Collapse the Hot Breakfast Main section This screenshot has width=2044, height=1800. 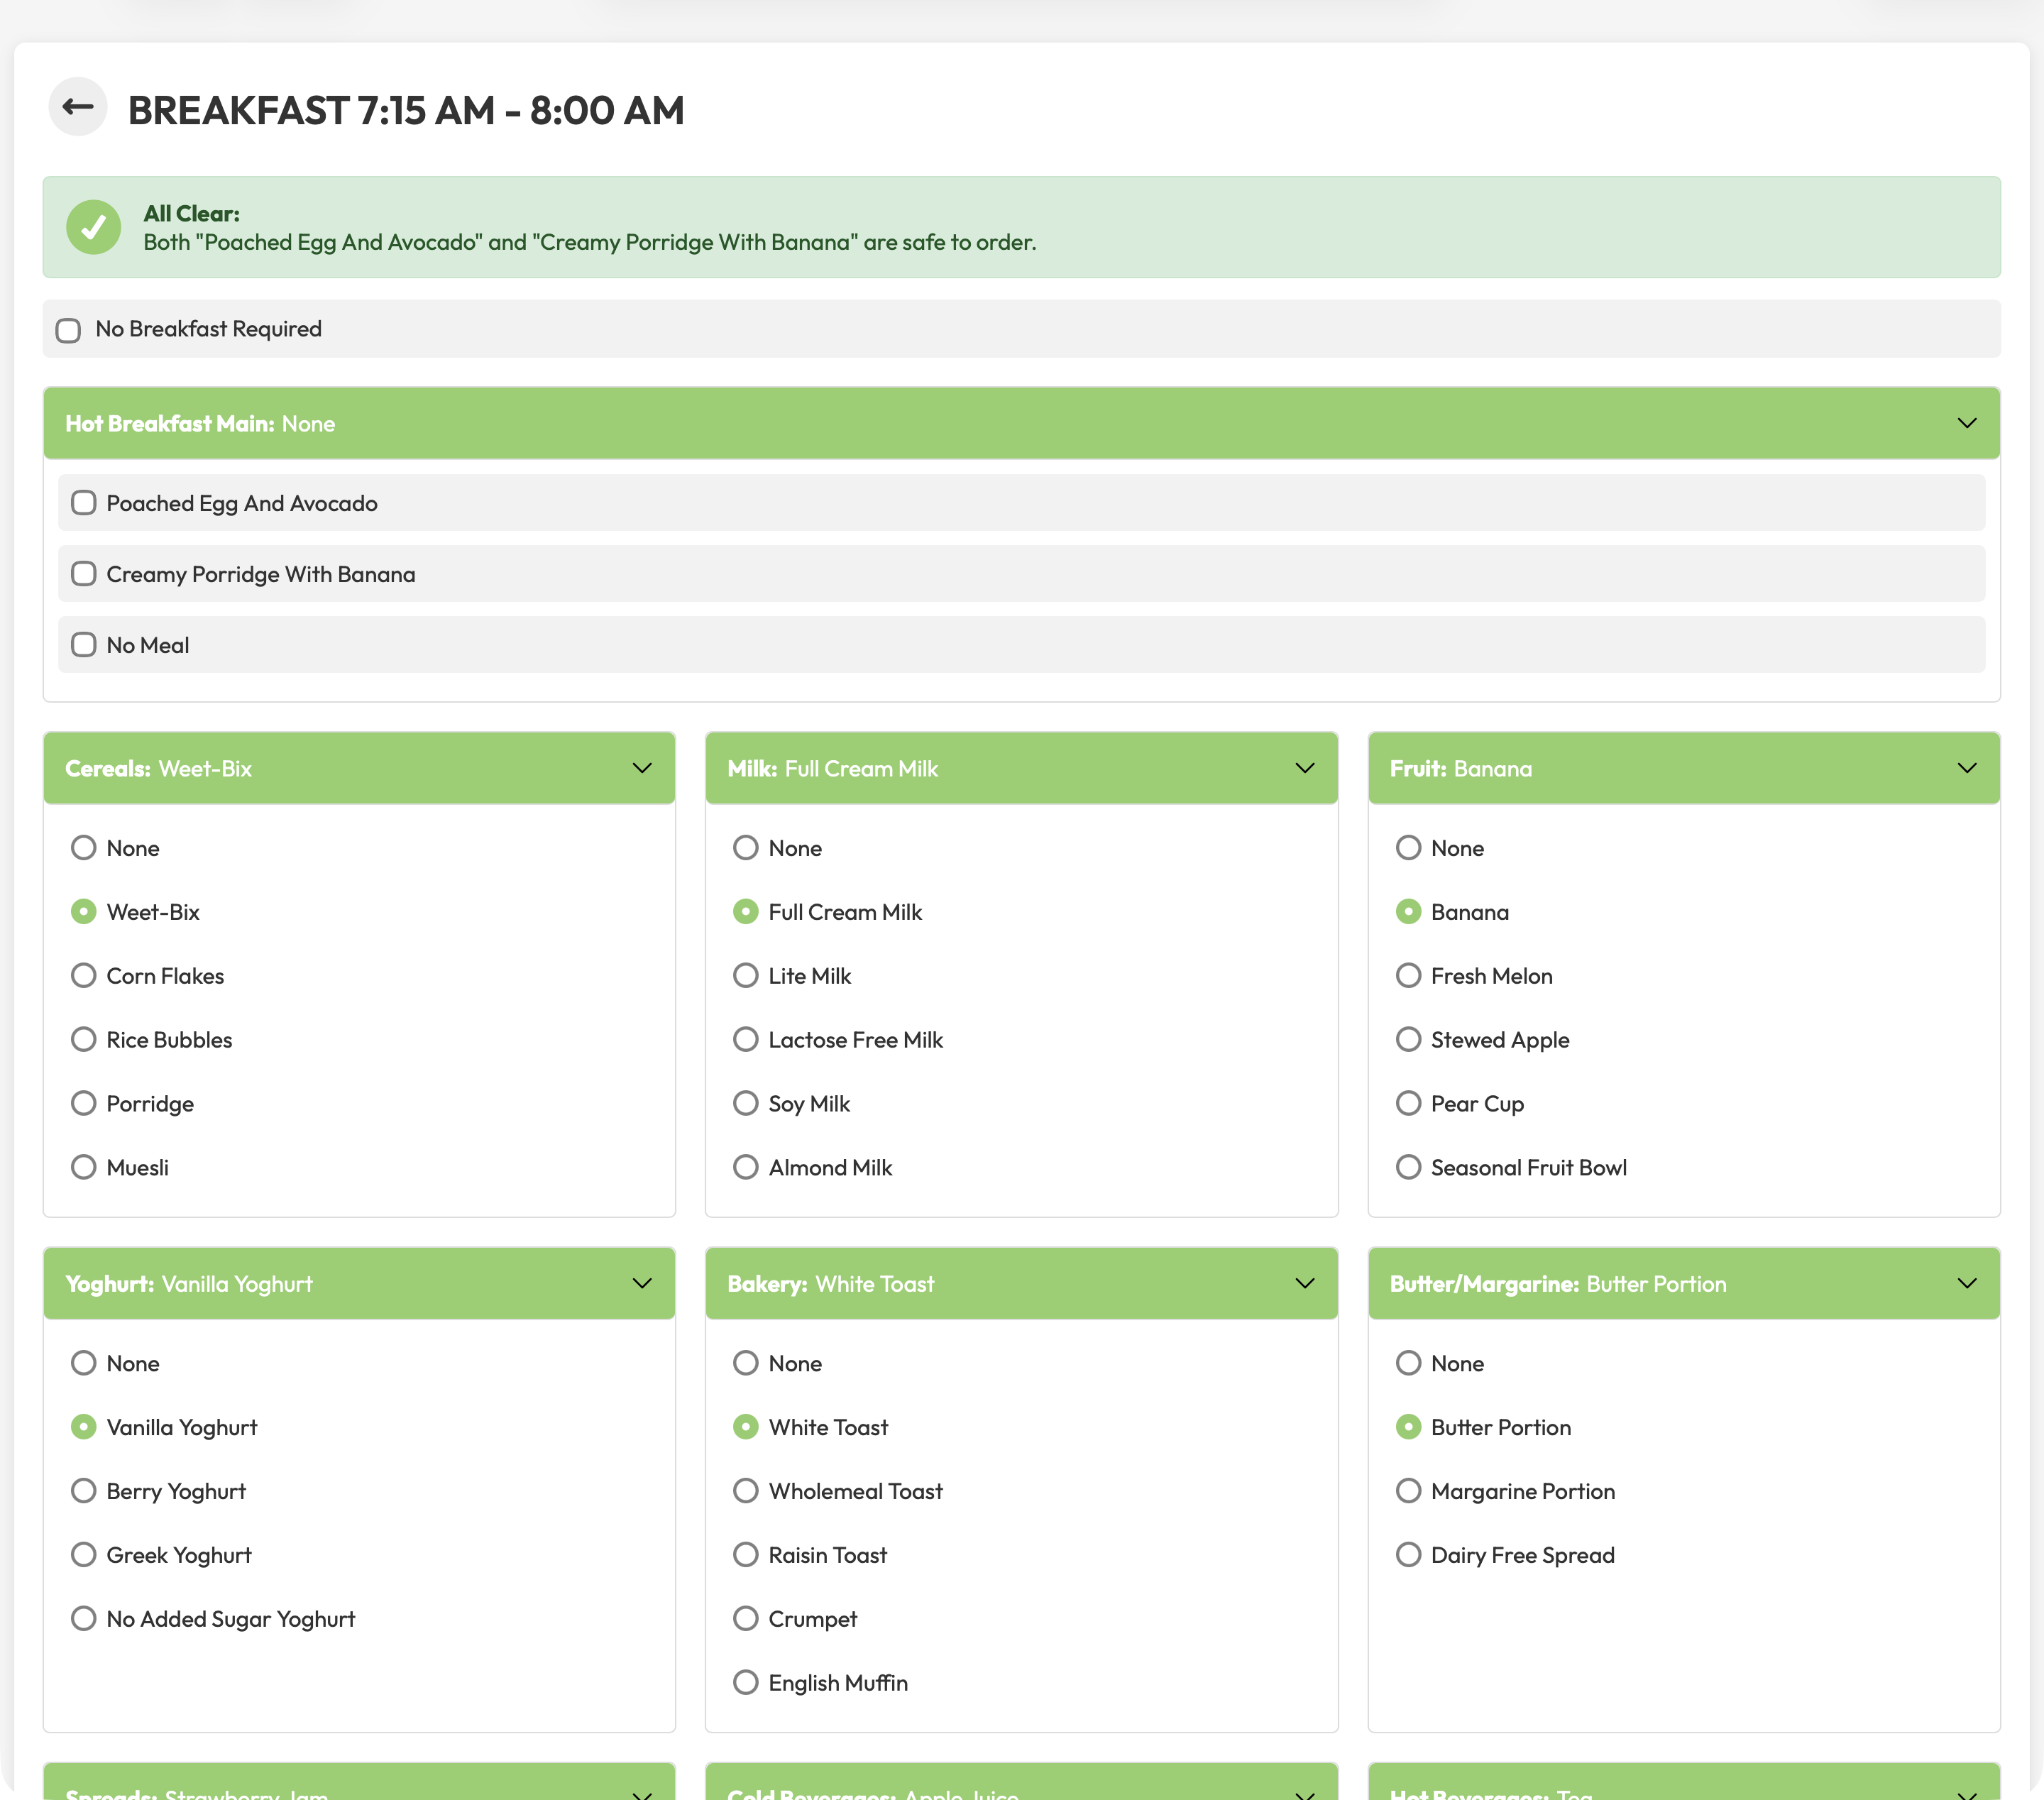[1966, 423]
